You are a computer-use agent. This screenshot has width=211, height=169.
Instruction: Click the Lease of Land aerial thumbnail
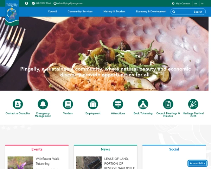tap(89, 163)
